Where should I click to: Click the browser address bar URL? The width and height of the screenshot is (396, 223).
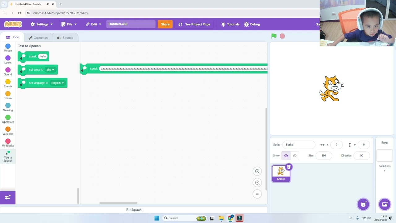coord(60,13)
